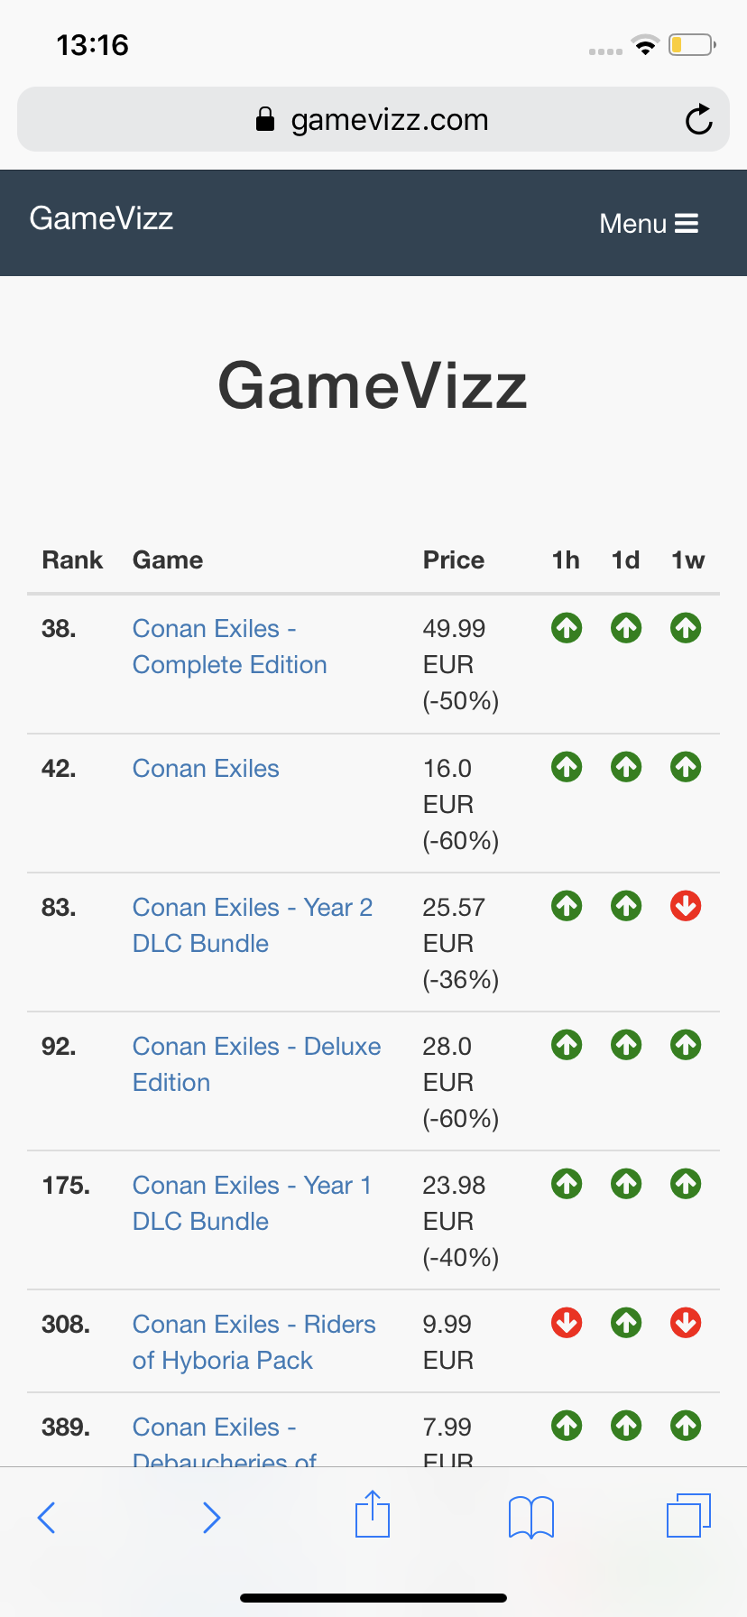
Task: Open Conan Exiles - Complete Edition link
Action: 229,646
